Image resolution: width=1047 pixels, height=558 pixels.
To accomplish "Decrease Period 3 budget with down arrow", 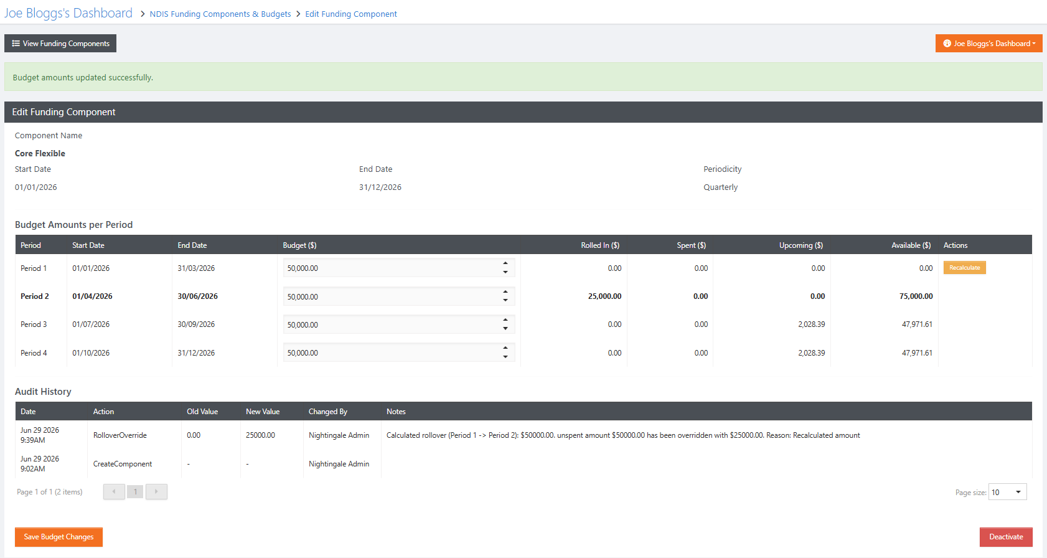I will point(505,329).
